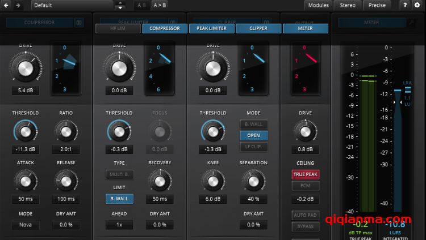The height and width of the screenshot is (240, 426).
Task: Click the peak limiter Recovery knob
Action: pos(159,181)
